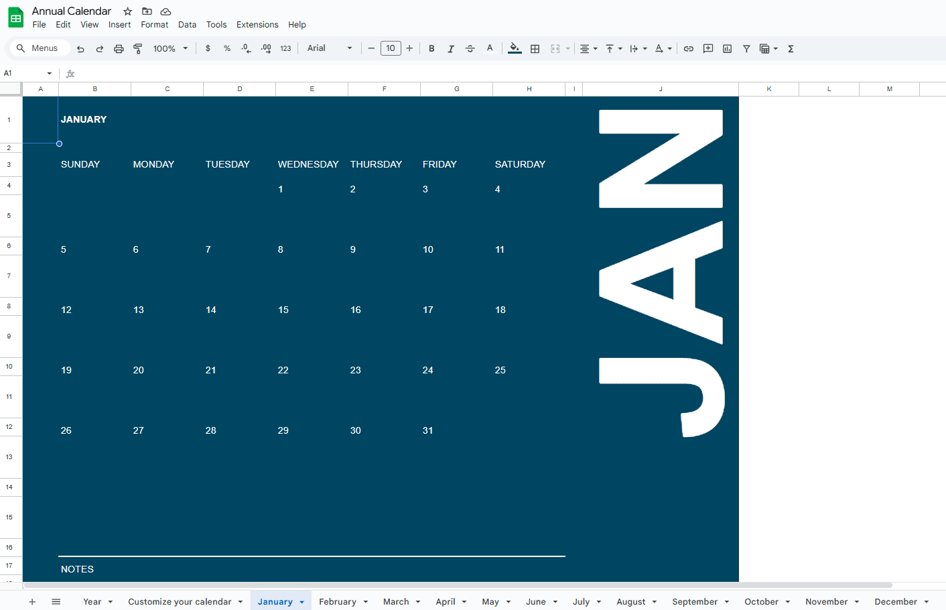
Task: Format selection as percent
Action: [227, 48]
